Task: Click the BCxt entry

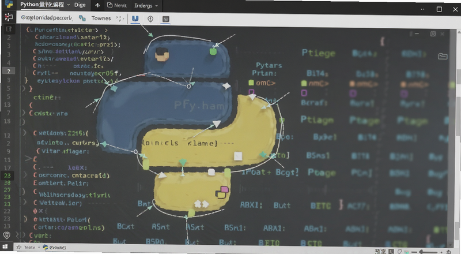Action: coord(126,226)
